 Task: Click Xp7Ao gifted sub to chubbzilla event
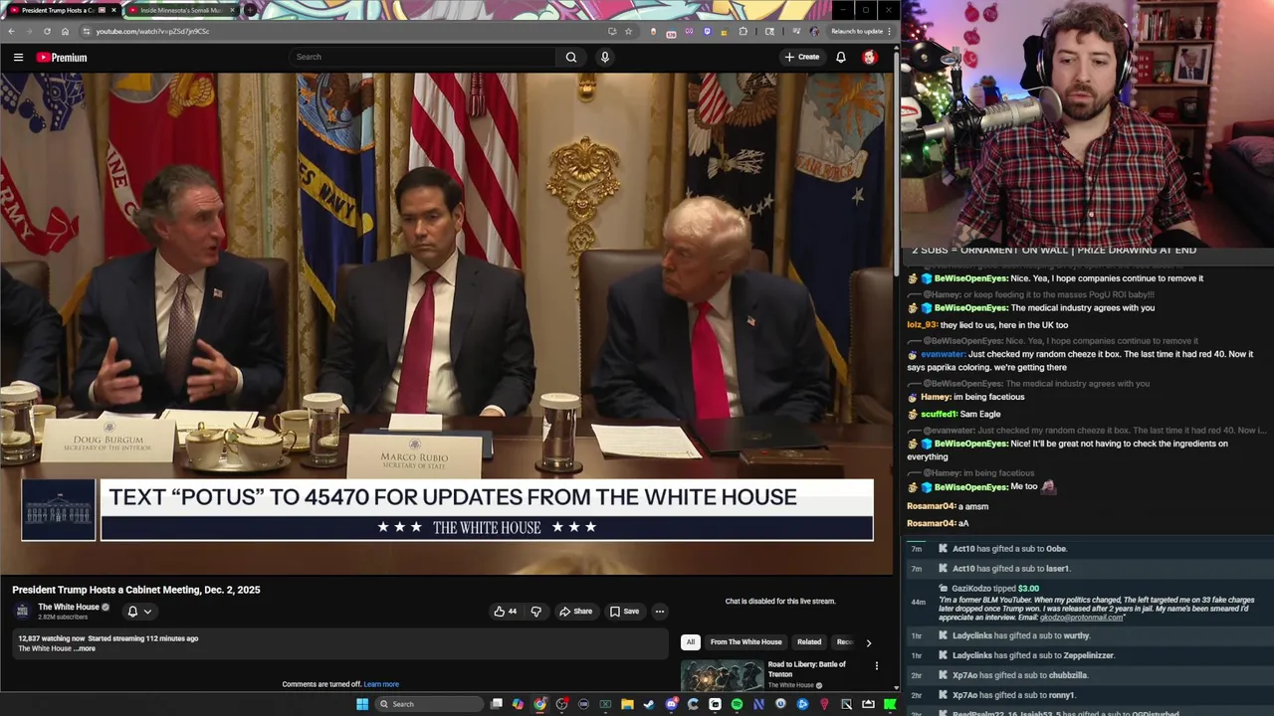pos(1020,675)
